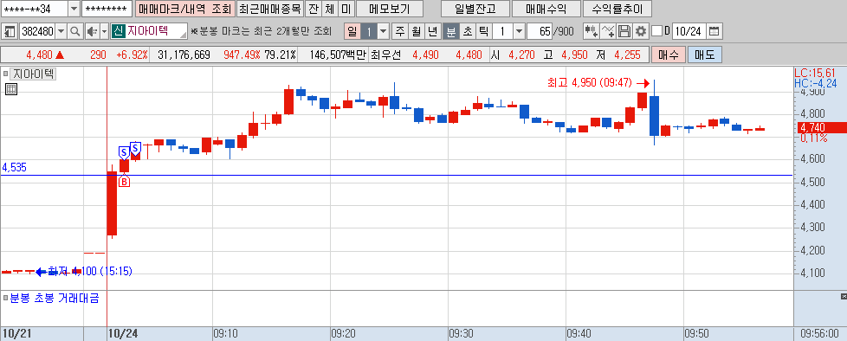Open the account number dropdown arrow

click(74, 9)
